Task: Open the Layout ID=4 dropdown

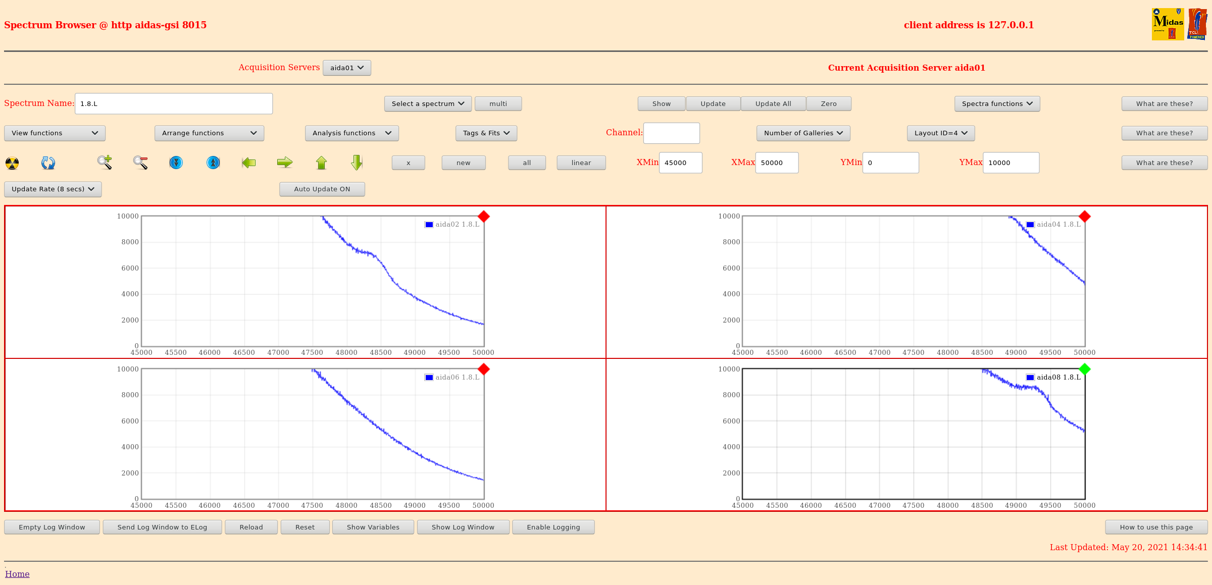Action: pos(940,133)
